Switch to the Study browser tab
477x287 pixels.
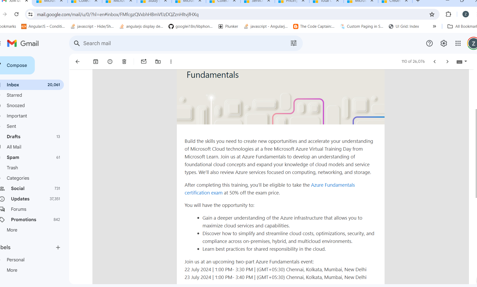click(x=153, y=1)
